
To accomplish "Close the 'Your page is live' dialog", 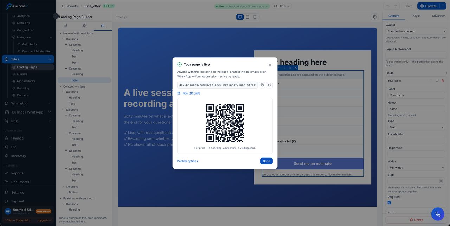I will (x=270, y=65).
